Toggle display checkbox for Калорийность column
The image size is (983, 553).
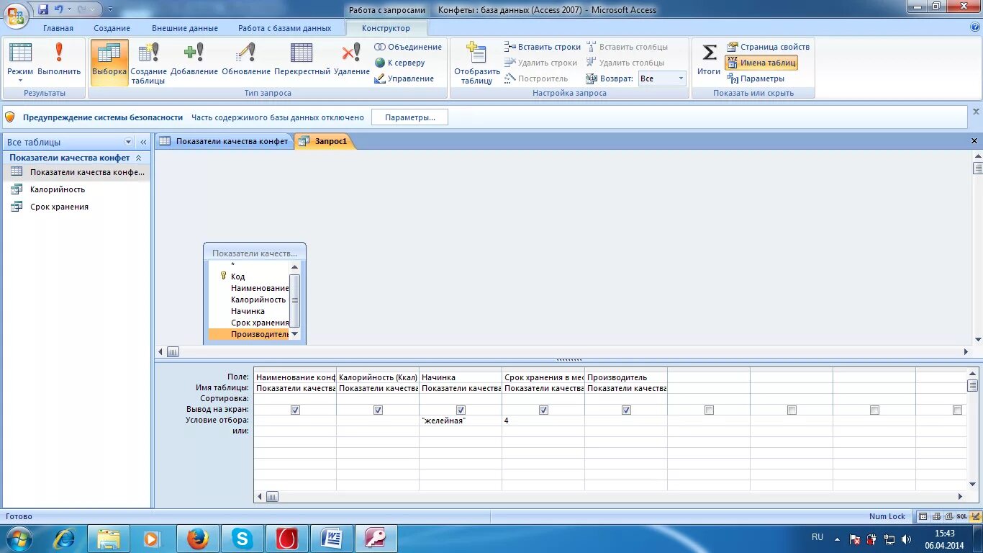pyautogui.click(x=378, y=410)
